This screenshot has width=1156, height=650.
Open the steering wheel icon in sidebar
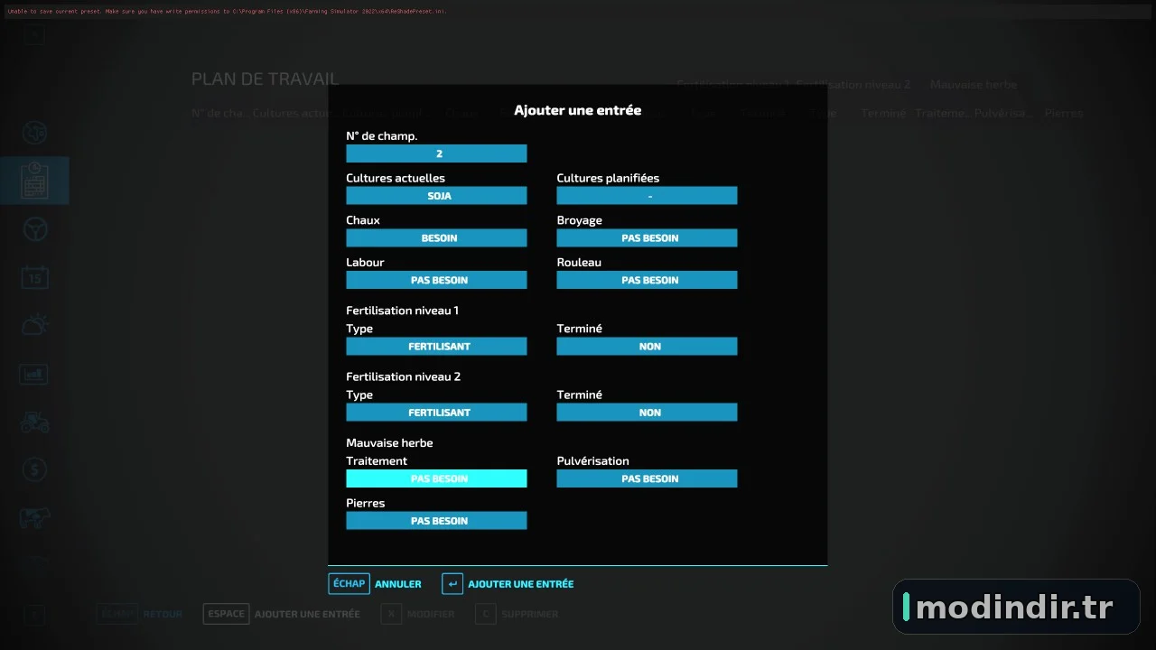(34, 229)
